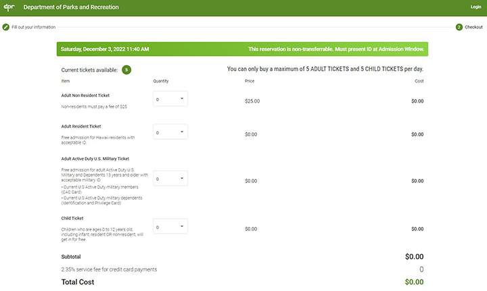
Task: Click the pencil icon for step one
Action: 6,27
